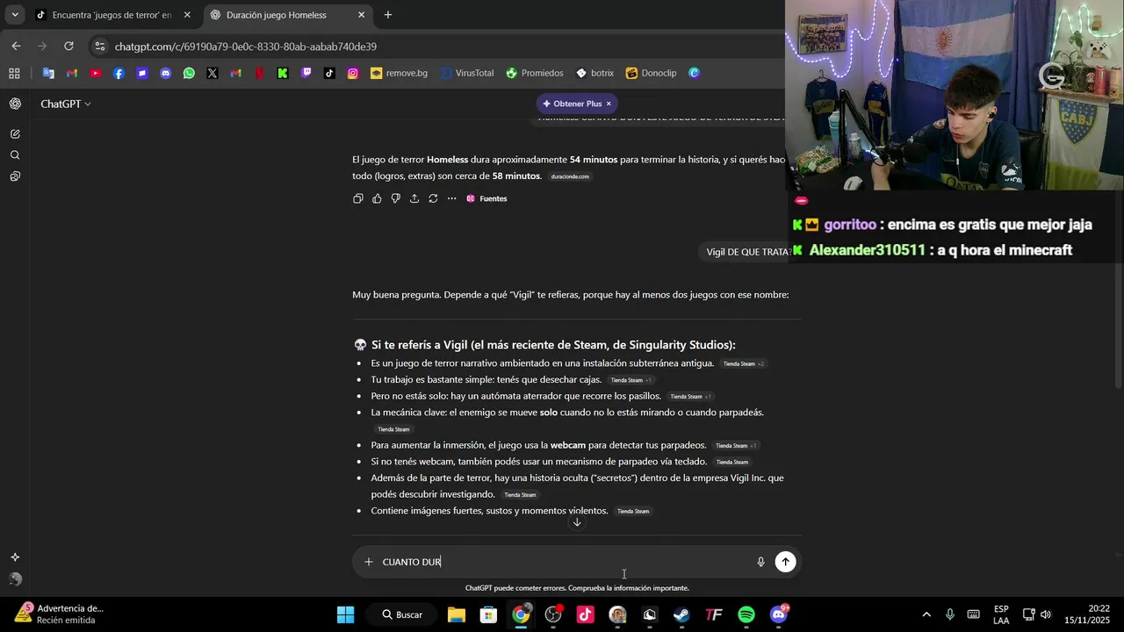Open the ChatGPT logo home icon
The width and height of the screenshot is (1124, 632).
[x=15, y=104]
